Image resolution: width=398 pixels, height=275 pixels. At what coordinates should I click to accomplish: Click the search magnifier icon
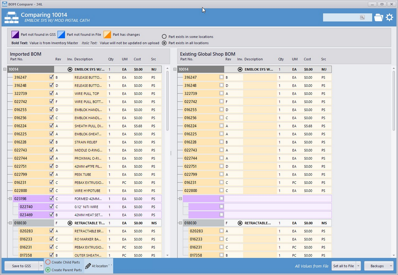pos(362,17)
